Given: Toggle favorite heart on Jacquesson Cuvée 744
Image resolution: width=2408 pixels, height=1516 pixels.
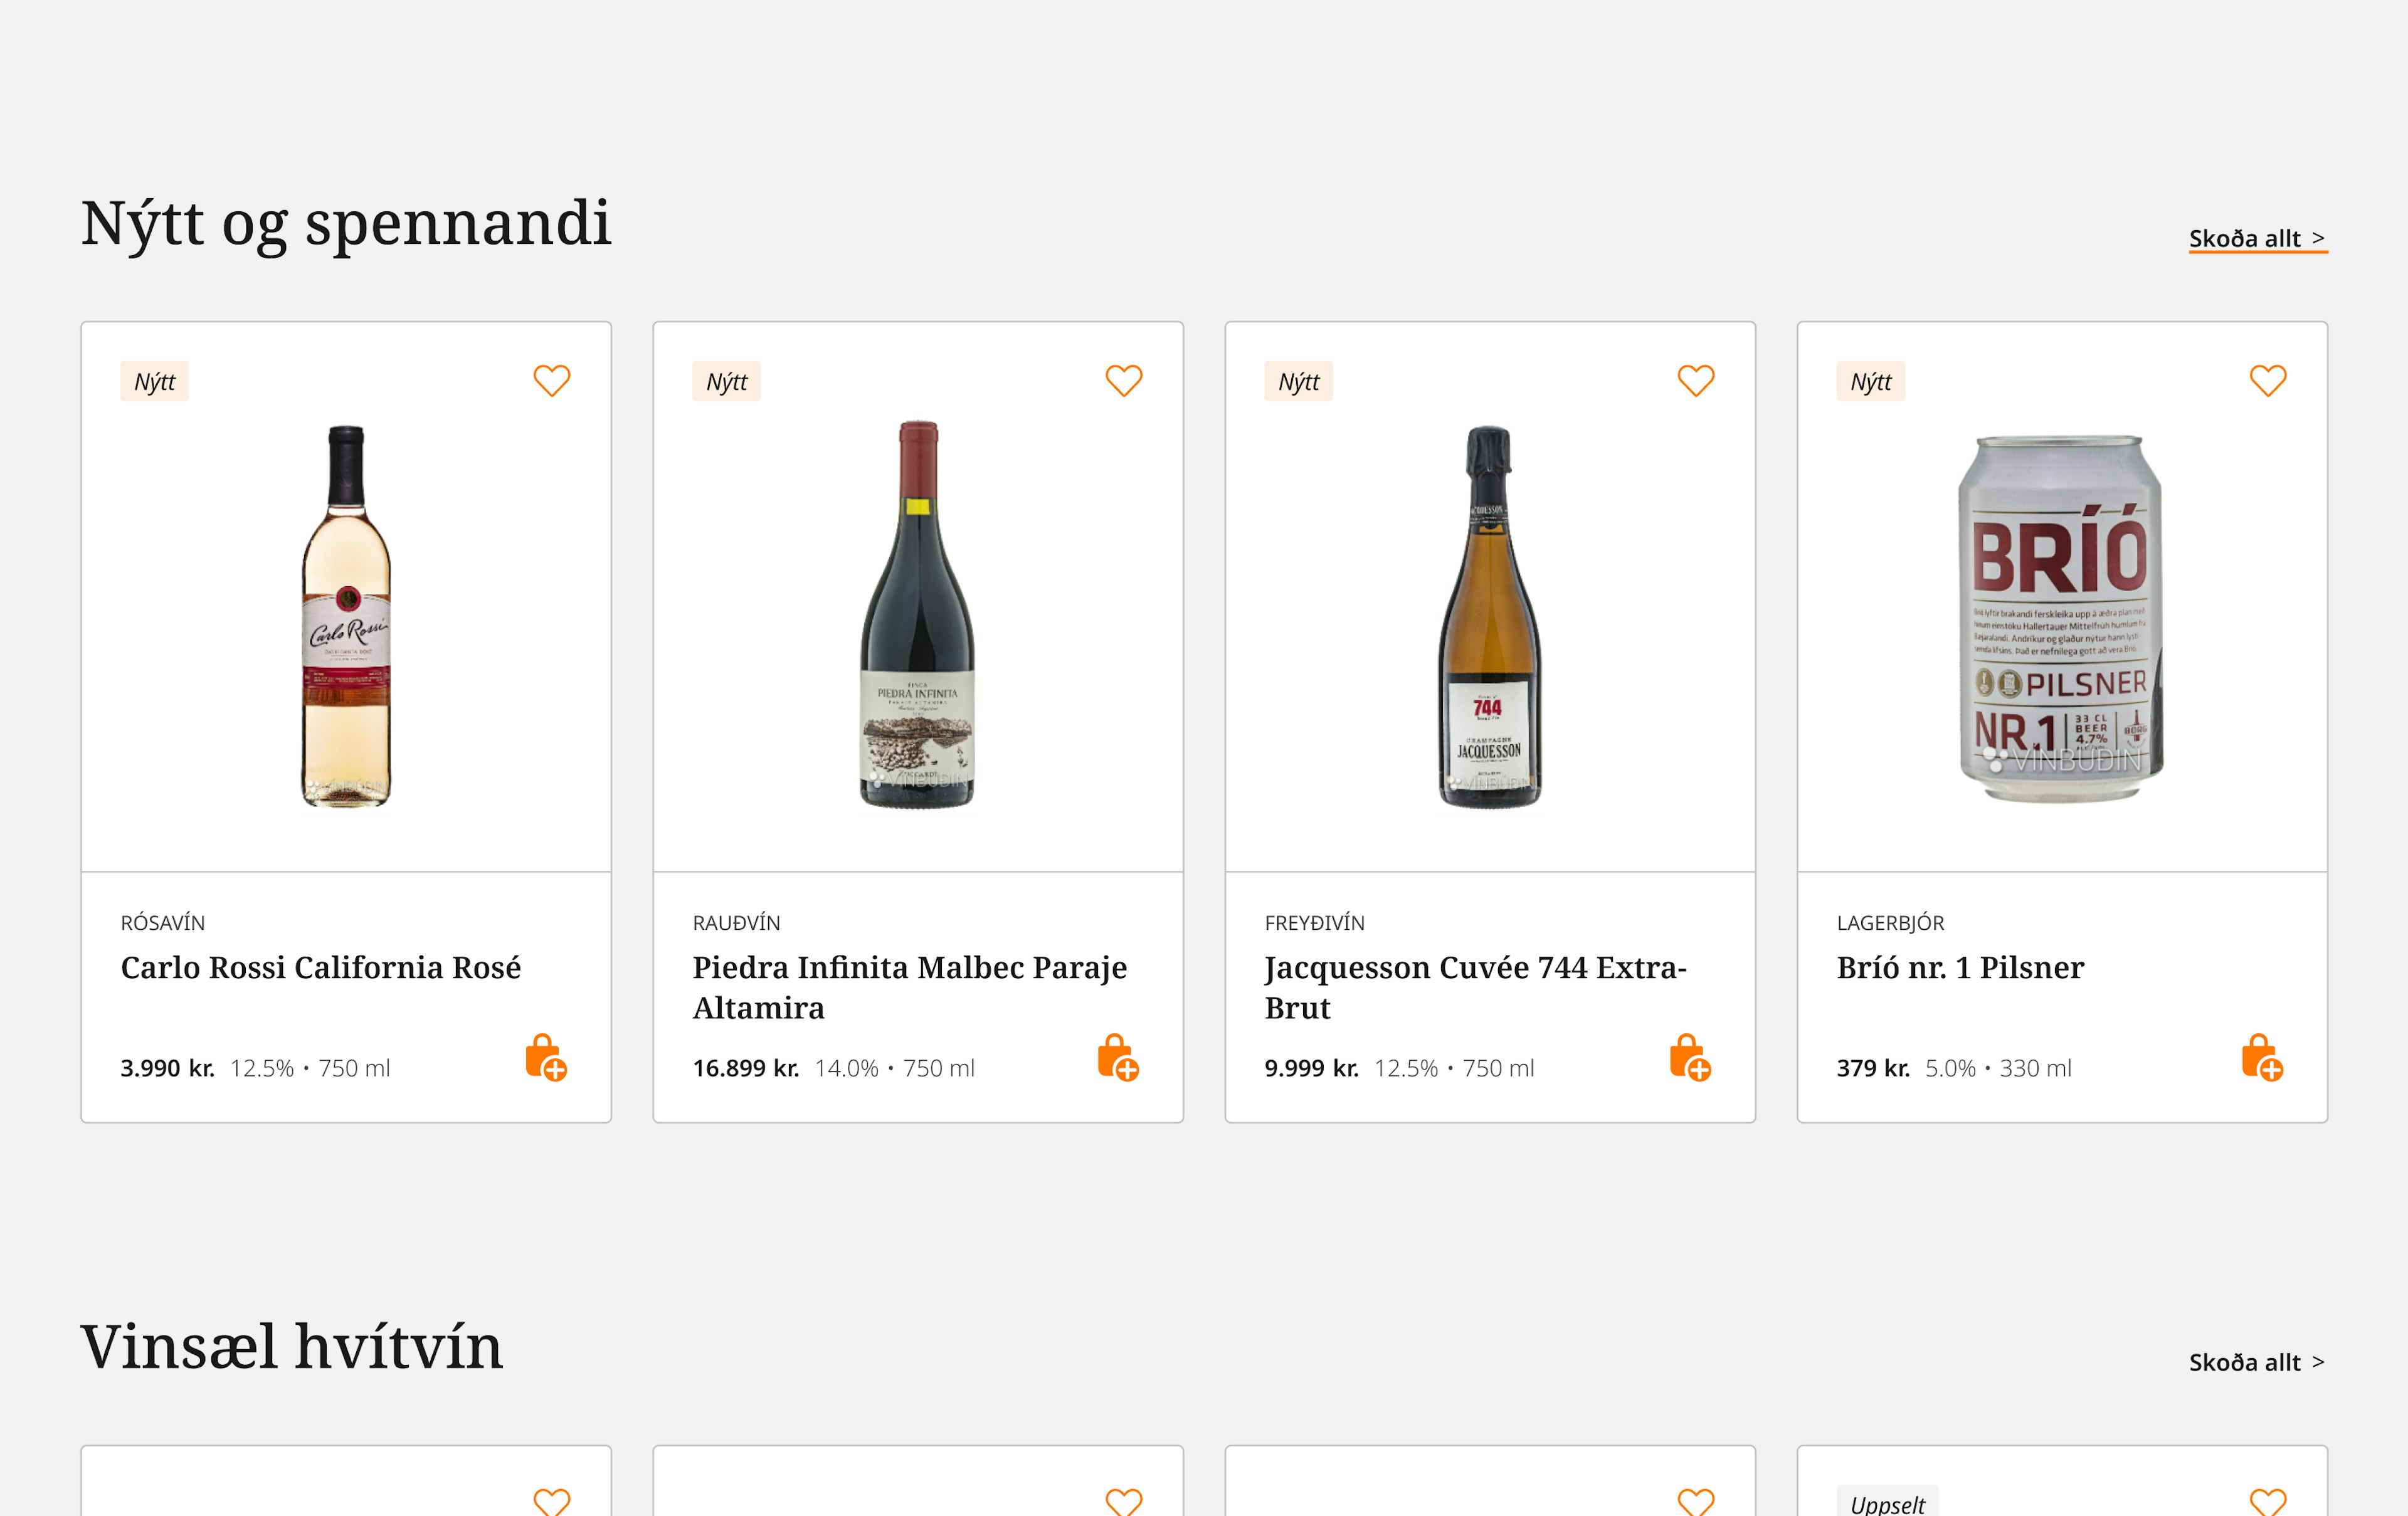Looking at the screenshot, I should tap(1695, 381).
